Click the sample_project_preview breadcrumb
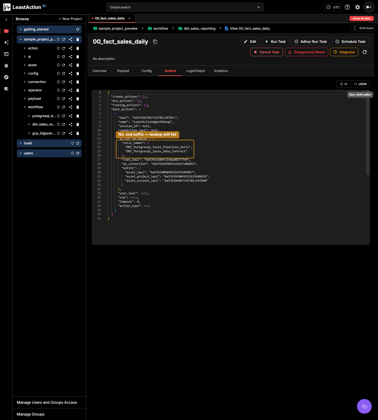378x420 pixels. (115, 28)
